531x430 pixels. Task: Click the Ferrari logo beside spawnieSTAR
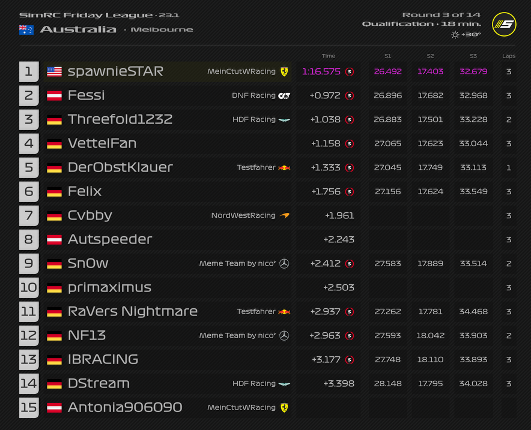(284, 71)
